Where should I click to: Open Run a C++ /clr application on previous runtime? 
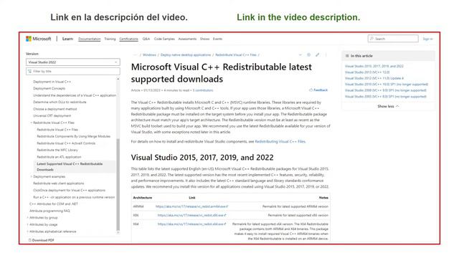[74, 197]
